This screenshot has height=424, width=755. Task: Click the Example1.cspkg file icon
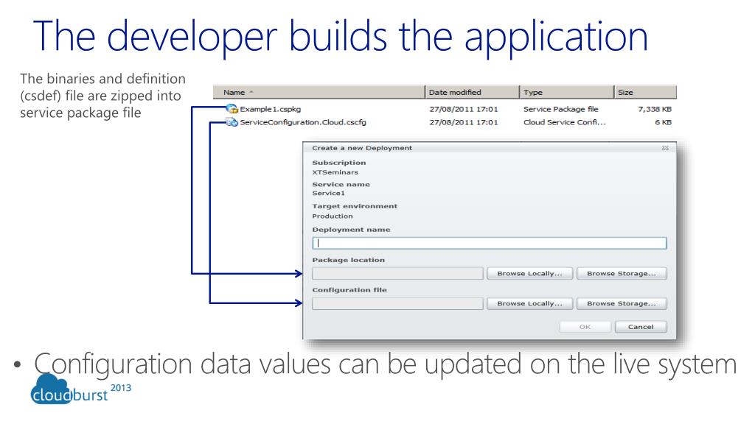pyautogui.click(x=232, y=109)
